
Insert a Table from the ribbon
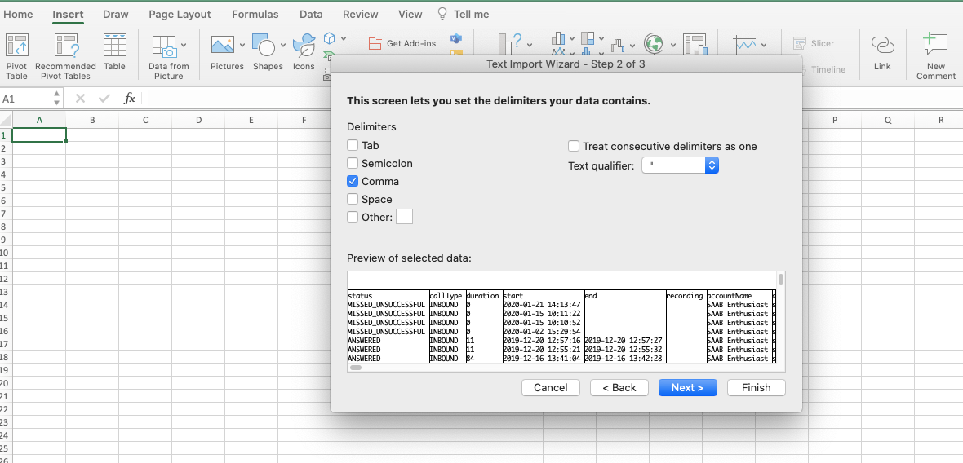114,46
